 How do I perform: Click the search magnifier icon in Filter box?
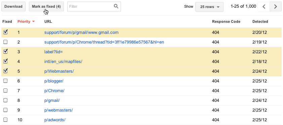click(116, 6)
